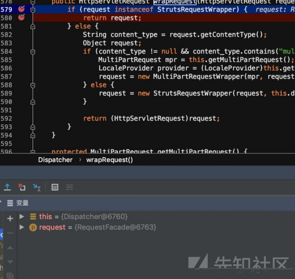
Task: Expand the this variable in variables panel
Action: [x=22, y=217]
